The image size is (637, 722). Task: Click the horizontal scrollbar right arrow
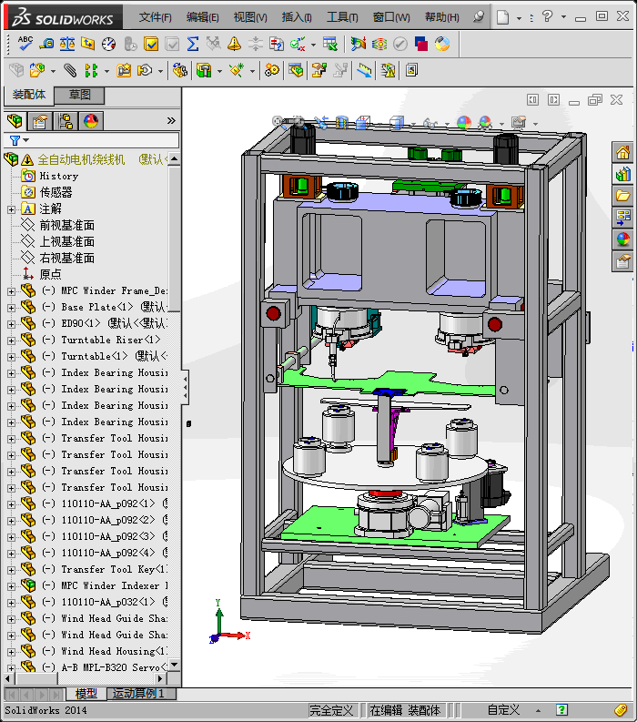point(160,678)
